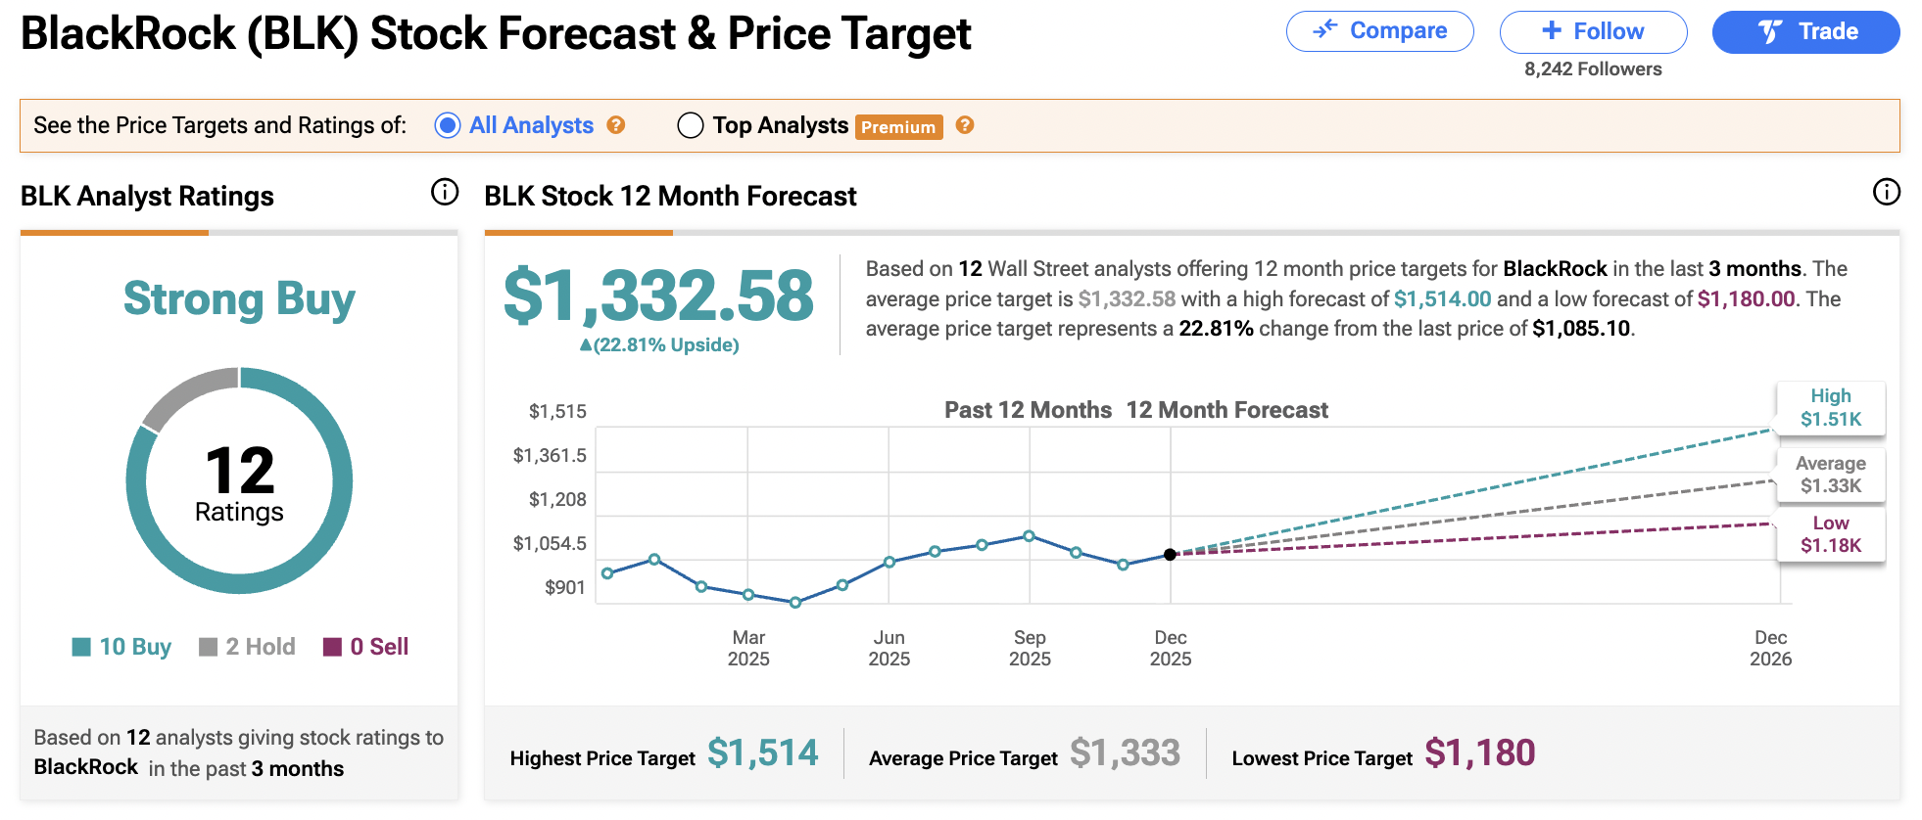Click the 12 Ratings donut chart
Screen dimensions: 1922x820
click(x=239, y=480)
